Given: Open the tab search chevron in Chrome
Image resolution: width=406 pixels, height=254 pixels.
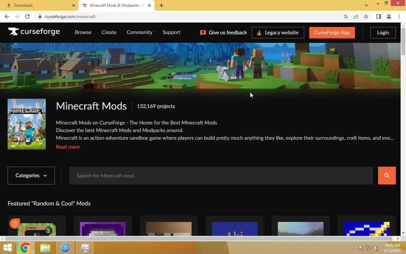Looking at the screenshot, I should [x=366, y=5].
